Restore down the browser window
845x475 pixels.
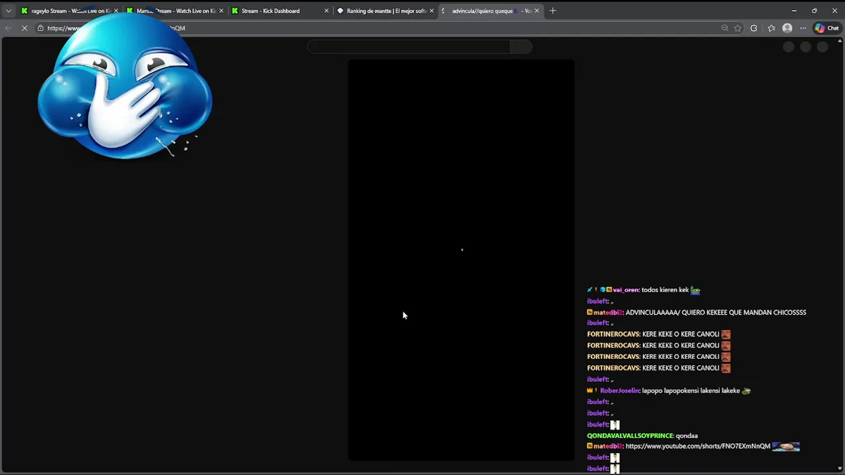(x=814, y=11)
